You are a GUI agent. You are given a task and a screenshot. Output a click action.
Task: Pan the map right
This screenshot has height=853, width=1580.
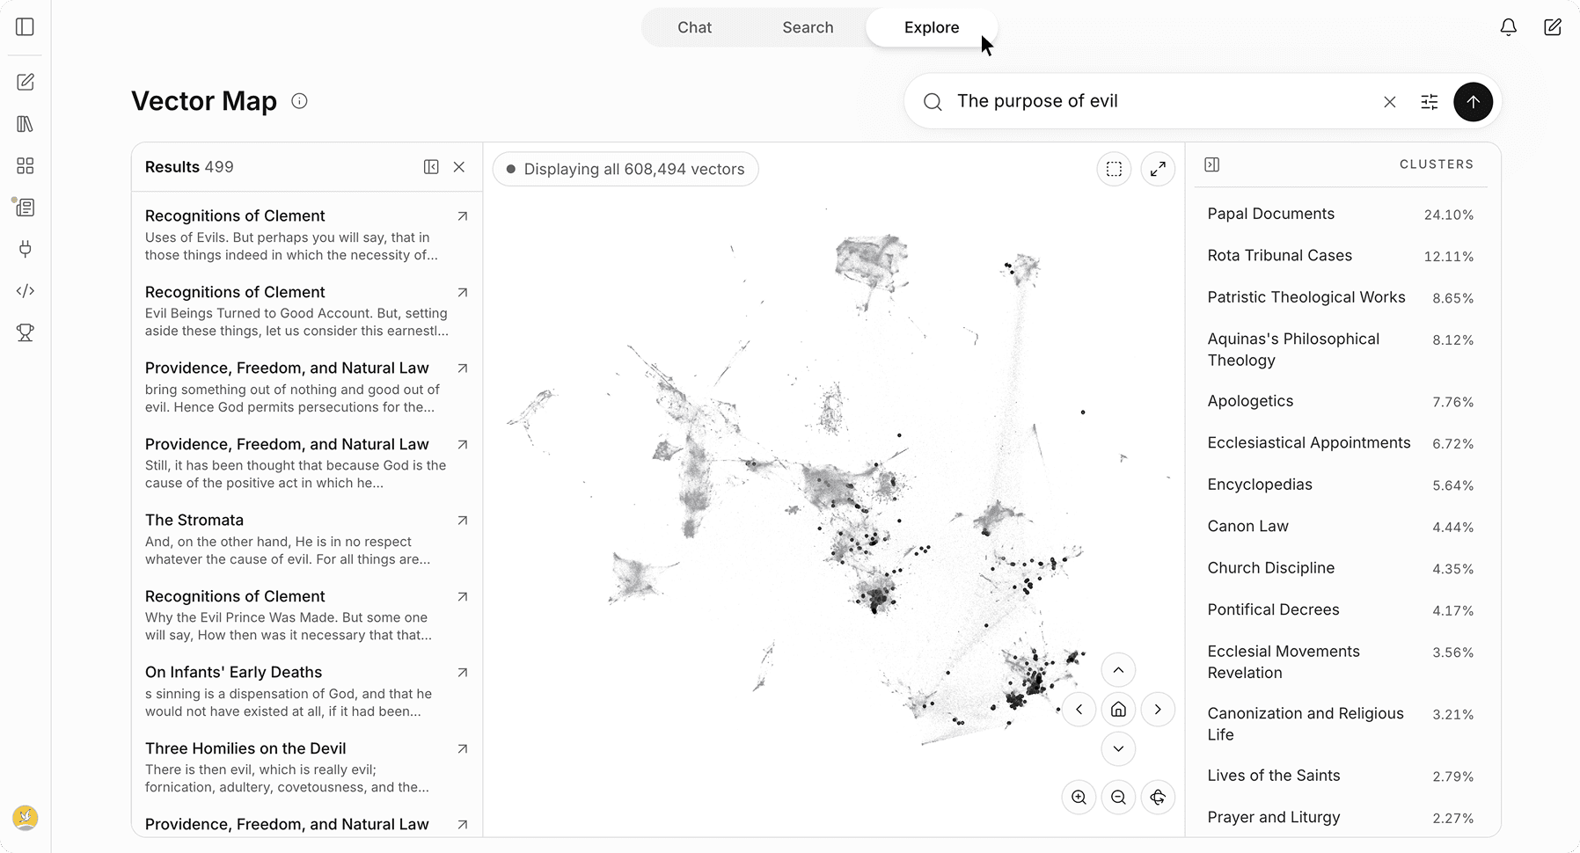1158,710
